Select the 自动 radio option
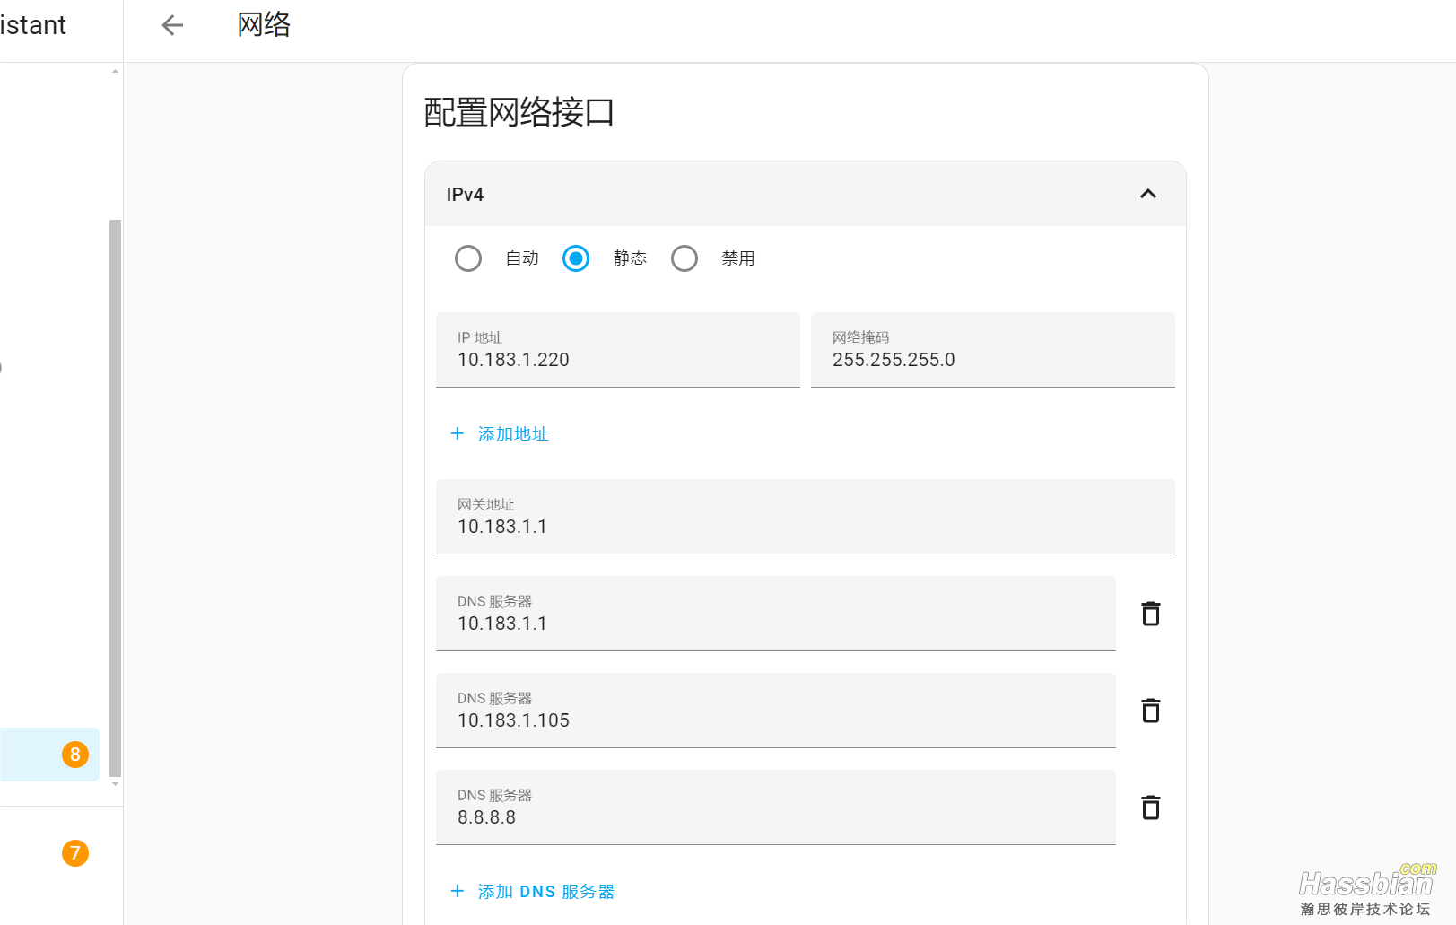This screenshot has width=1456, height=925. [x=468, y=258]
